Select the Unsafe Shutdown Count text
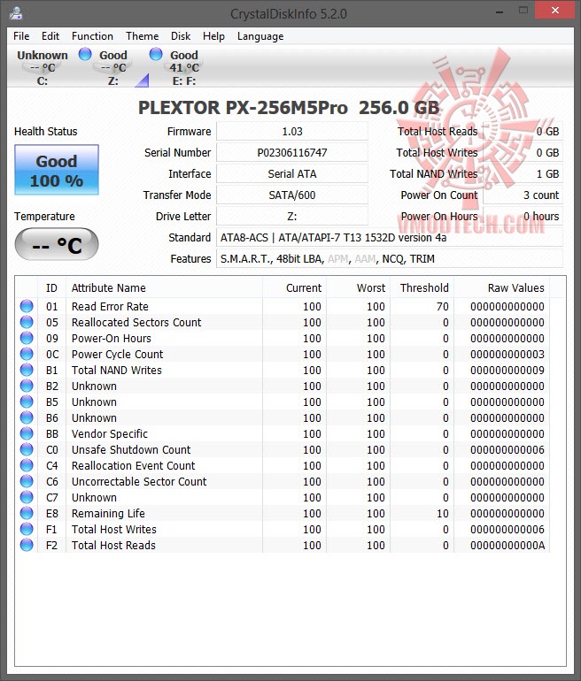 tap(131, 449)
